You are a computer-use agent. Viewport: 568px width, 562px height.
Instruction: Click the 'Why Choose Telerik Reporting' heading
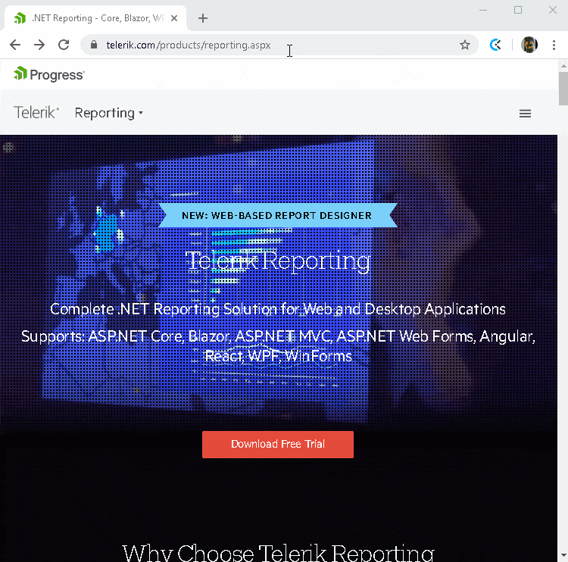coord(278,554)
